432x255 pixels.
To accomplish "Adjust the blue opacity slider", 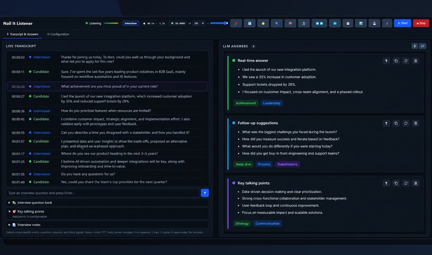I will (x=219, y=23).
